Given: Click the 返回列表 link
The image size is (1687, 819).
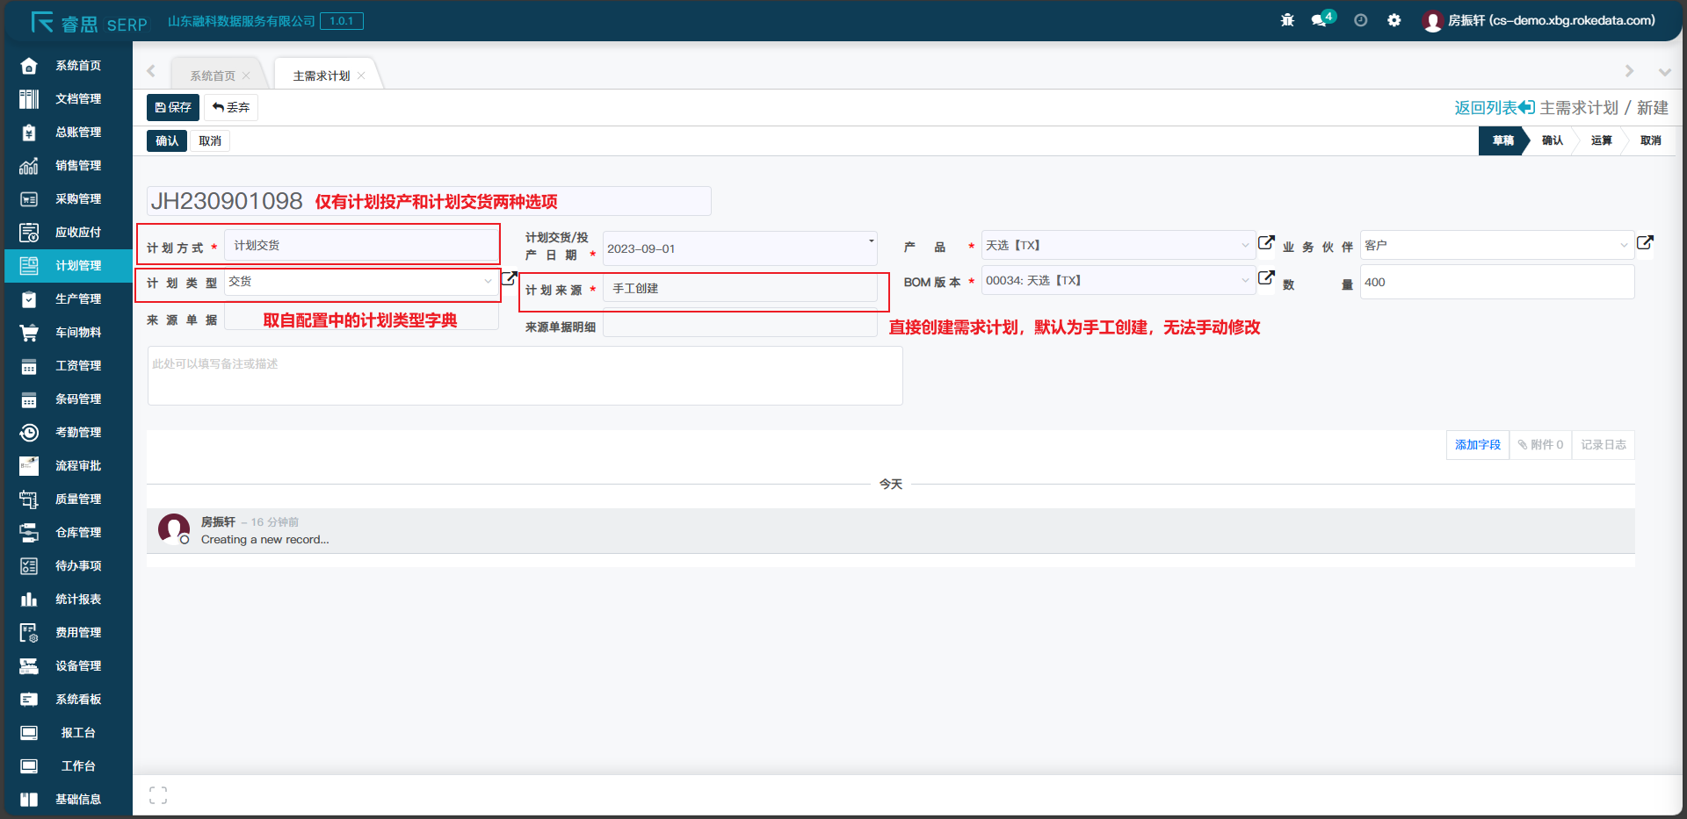Looking at the screenshot, I should point(1494,108).
